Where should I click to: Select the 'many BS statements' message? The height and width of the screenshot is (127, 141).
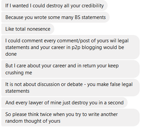tap(55, 17)
